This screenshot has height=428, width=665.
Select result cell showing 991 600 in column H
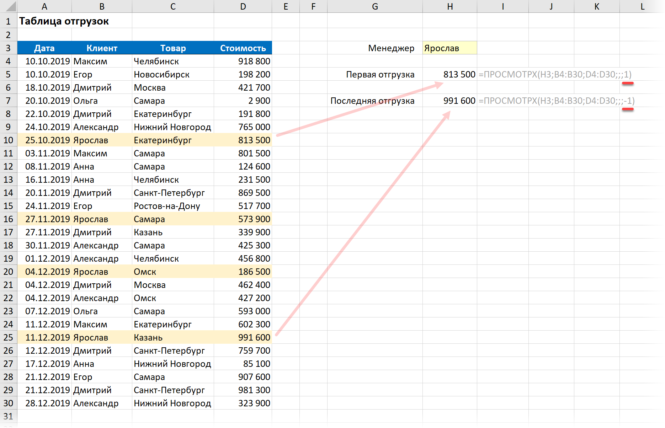tap(450, 101)
